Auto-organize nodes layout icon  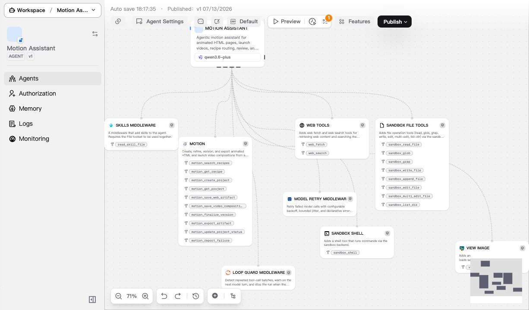coord(233,296)
